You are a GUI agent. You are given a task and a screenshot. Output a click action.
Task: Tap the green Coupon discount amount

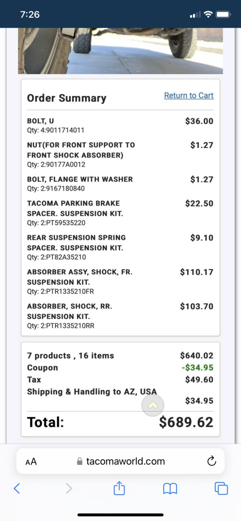coord(197,367)
